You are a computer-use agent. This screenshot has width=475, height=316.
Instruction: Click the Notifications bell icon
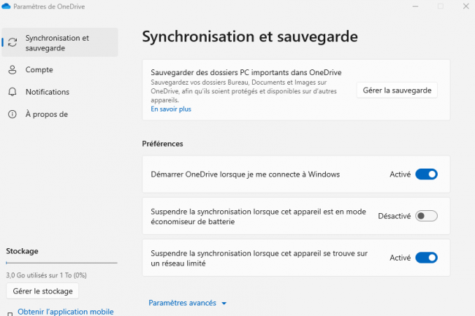pyautogui.click(x=12, y=92)
